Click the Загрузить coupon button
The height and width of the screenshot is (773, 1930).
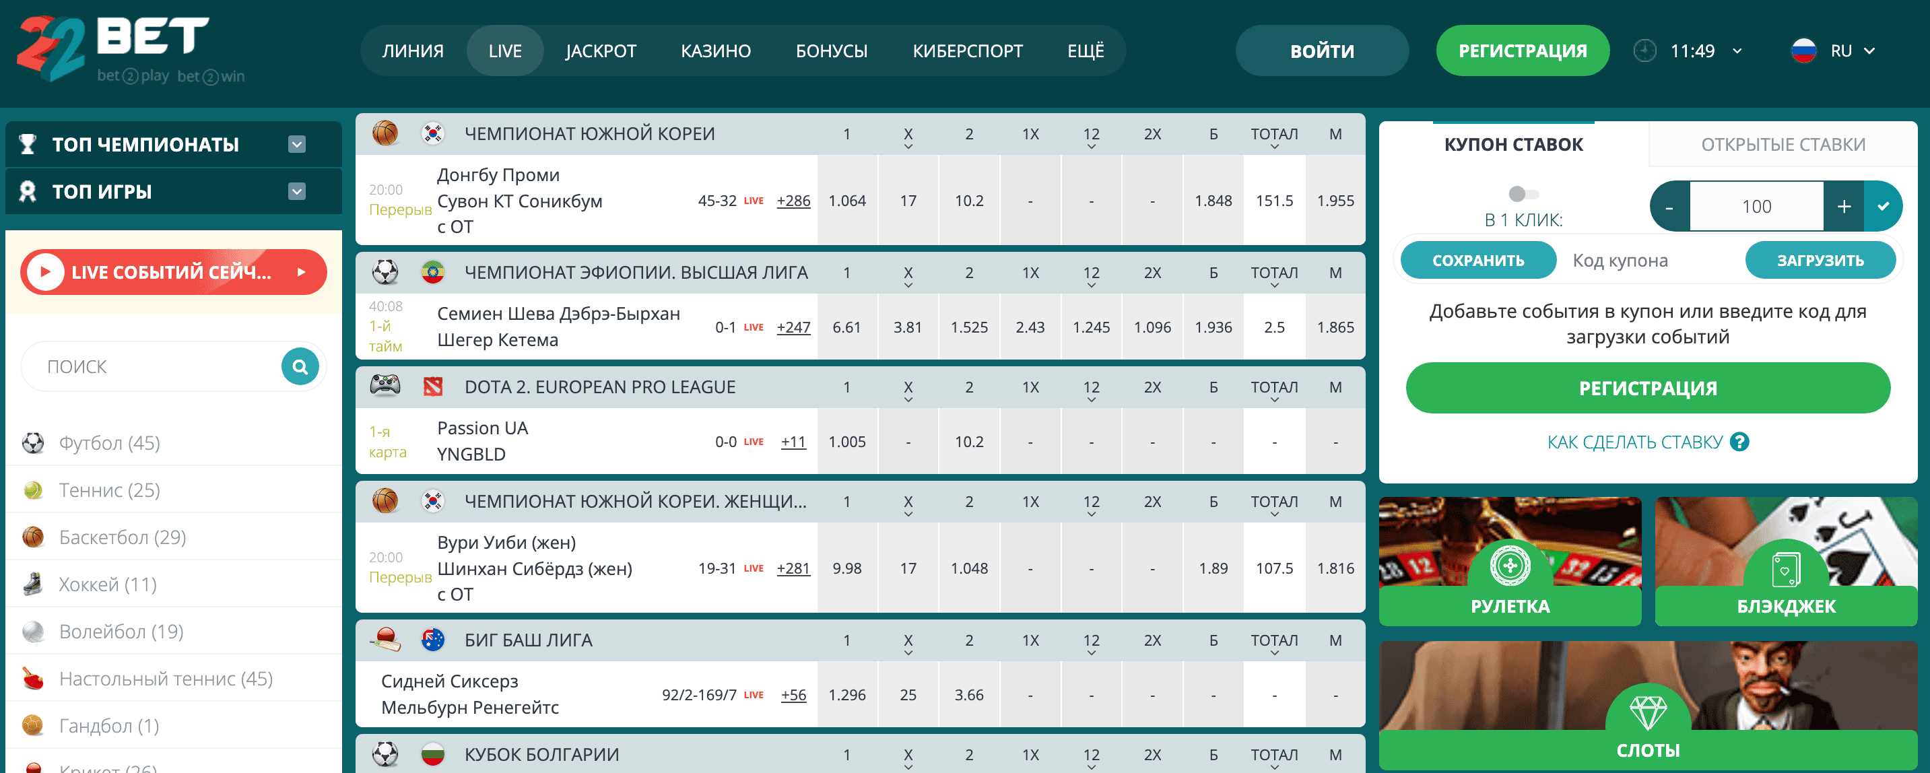click(1821, 260)
